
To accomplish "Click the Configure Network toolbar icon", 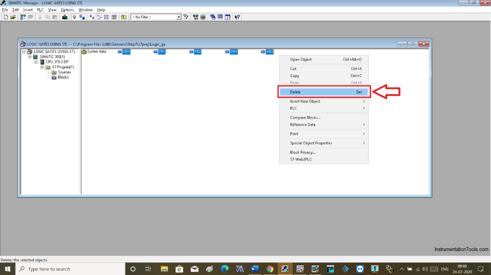I will point(195,17).
